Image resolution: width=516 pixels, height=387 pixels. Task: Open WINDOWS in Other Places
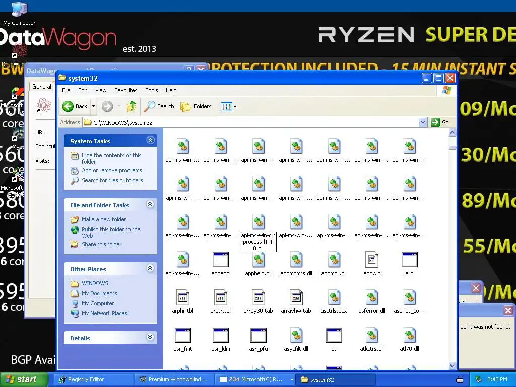(95, 283)
